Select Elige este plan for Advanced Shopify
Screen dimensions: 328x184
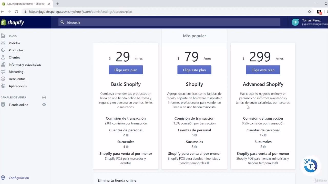pyautogui.click(x=263, y=70)
